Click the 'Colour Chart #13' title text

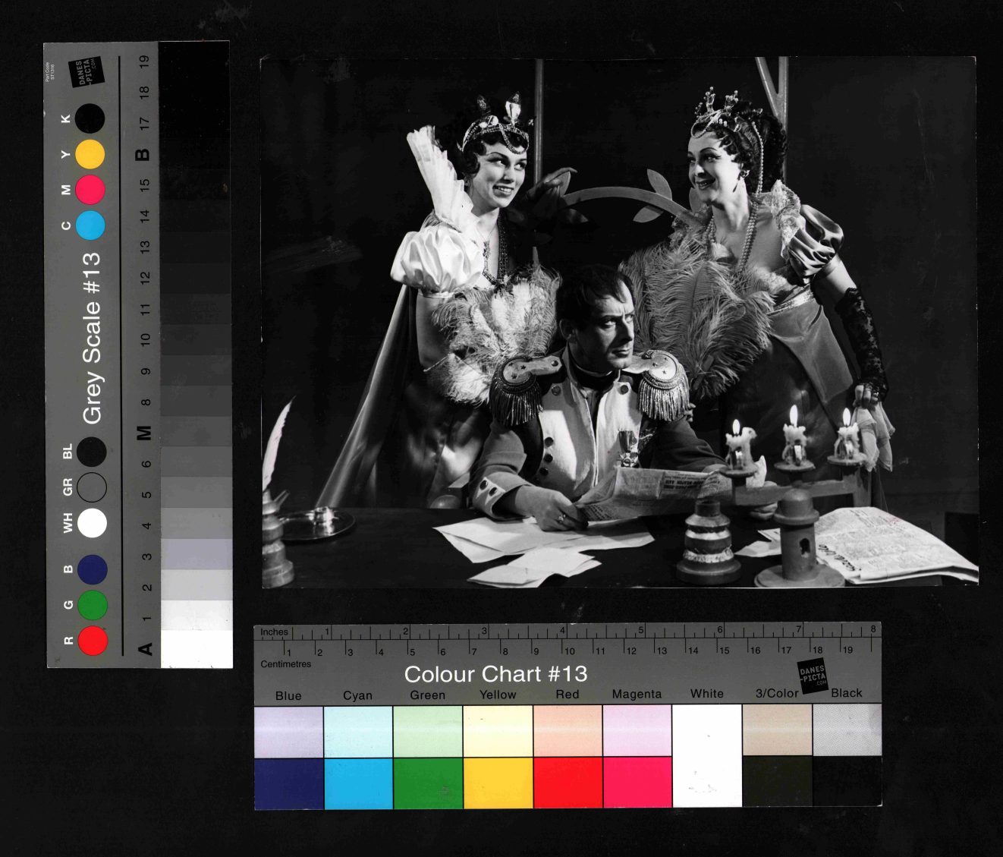click(x=495, y=674)
